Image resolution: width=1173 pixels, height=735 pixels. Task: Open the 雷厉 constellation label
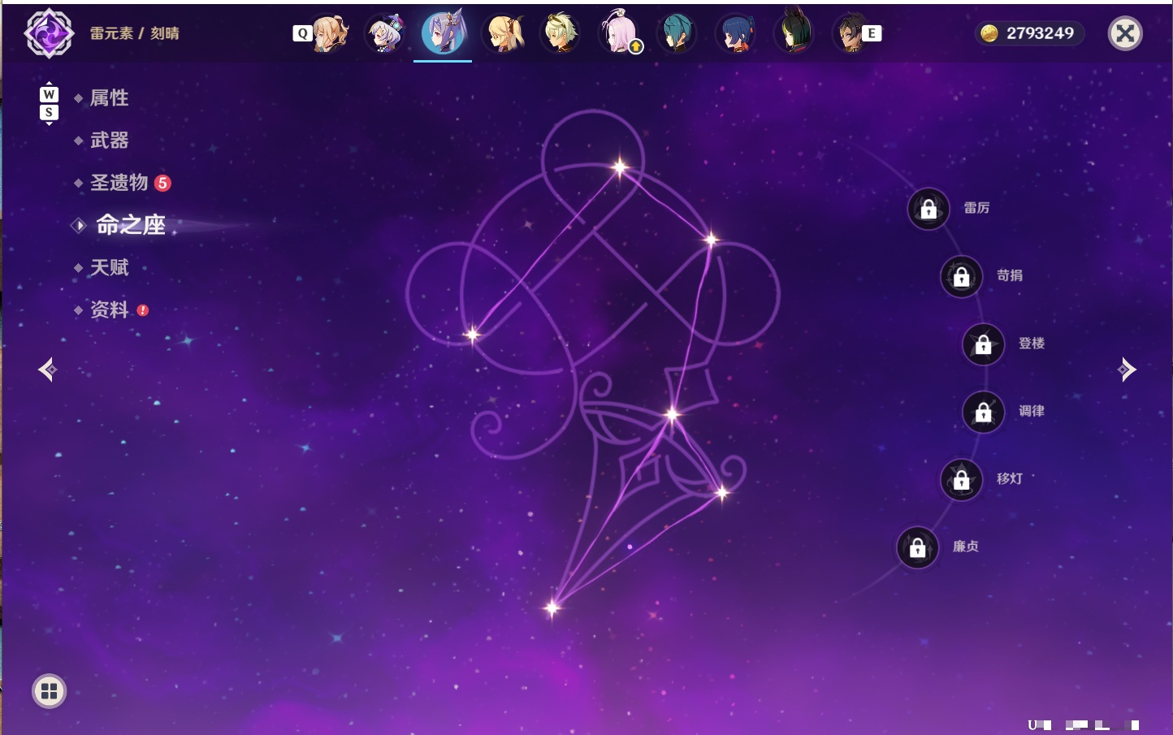pos(976,208)
